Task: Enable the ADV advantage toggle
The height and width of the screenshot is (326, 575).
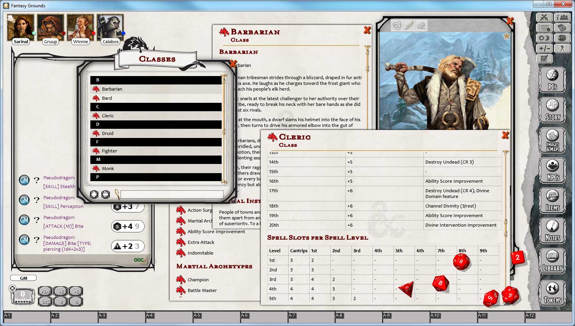Action: (x=46, y=291)
